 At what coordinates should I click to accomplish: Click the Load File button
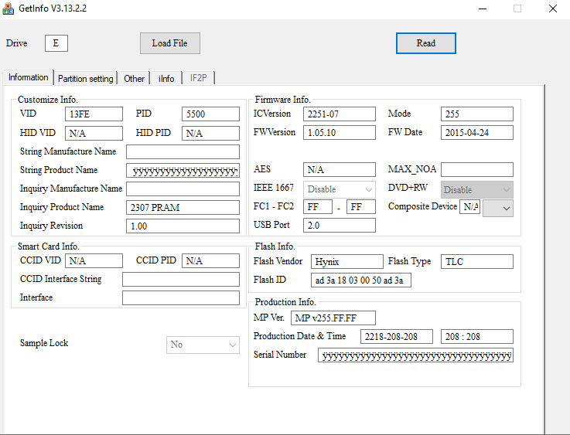170,43
